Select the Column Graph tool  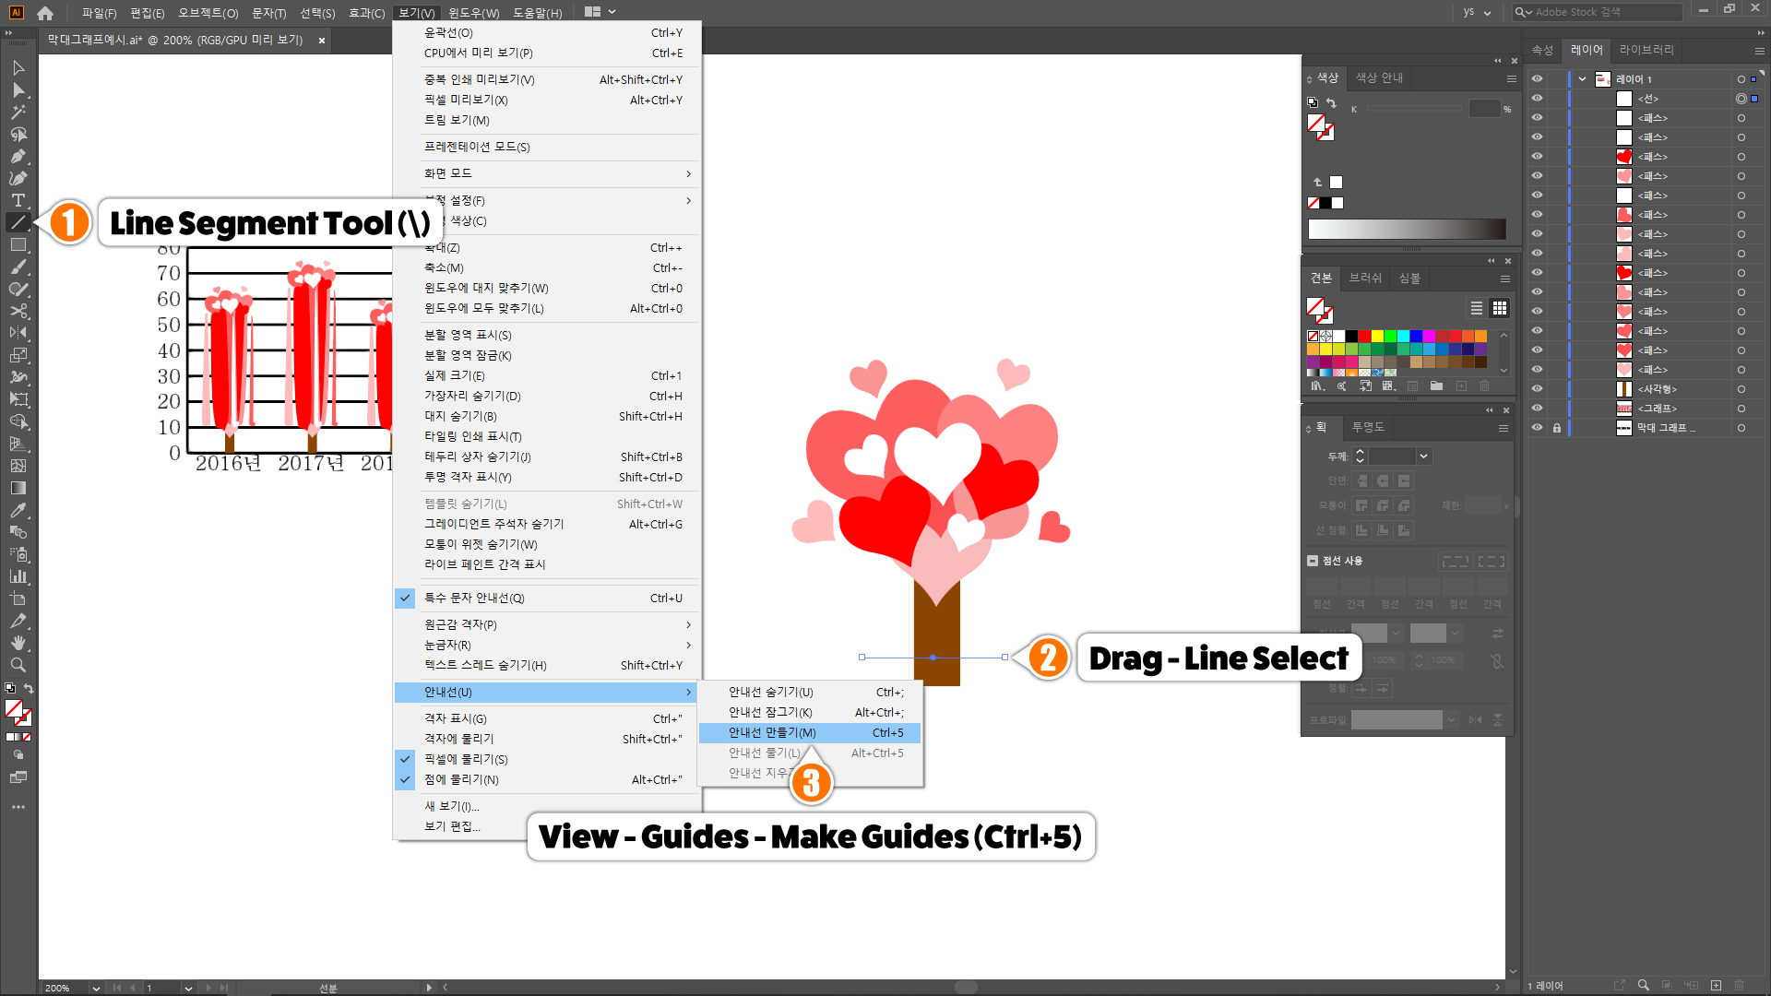(x=18, y=576)
